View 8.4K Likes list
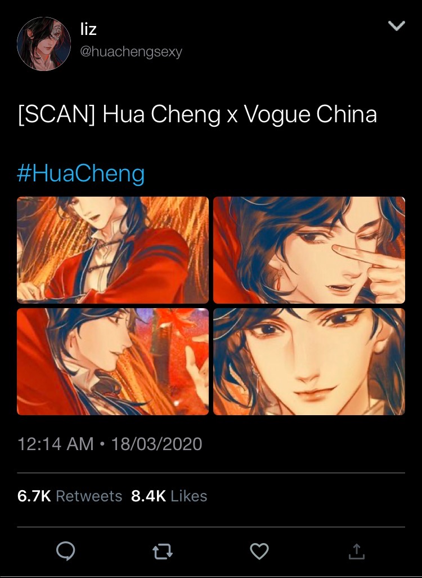422x578 pixels. click(169, 496)
